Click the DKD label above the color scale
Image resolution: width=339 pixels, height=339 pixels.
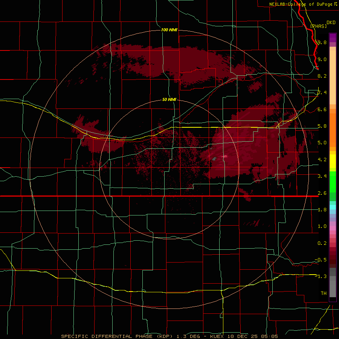pyautogui.click(x=331, y=23)
